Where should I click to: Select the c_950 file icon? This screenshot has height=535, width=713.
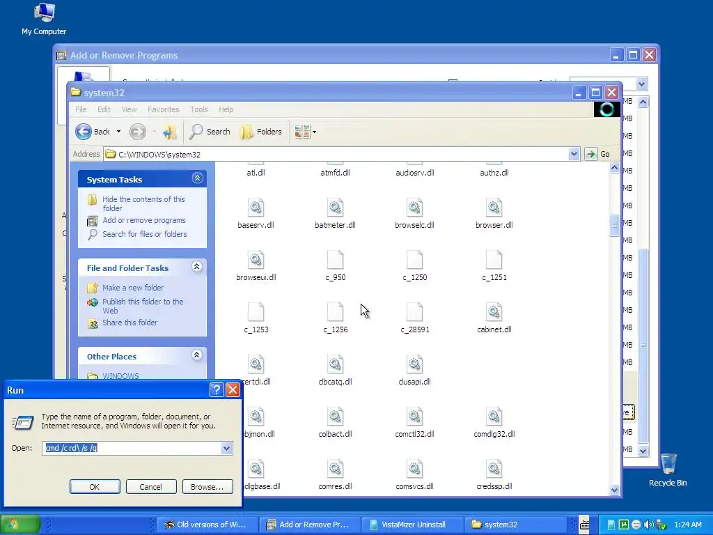pos(335,260)
